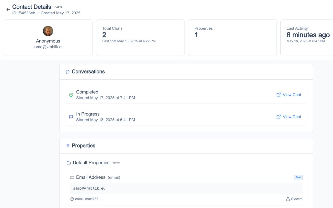Click the back arrow to leave Contact Details
Image resolution: width=333 pixels, height=208 pixels.
(x=8, y=9)
